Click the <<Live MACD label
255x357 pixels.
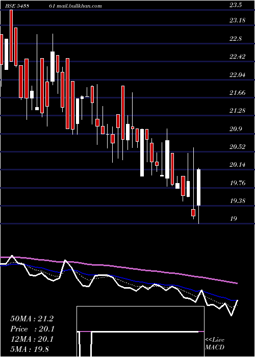pos(215,343)
